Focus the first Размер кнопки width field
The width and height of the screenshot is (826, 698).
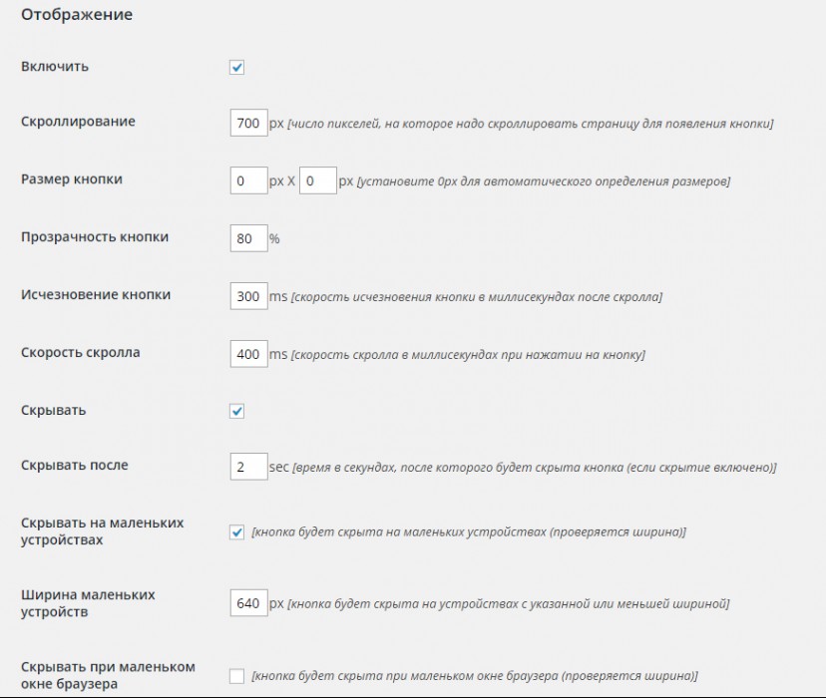pyautogui.click(x=248, y=180)
